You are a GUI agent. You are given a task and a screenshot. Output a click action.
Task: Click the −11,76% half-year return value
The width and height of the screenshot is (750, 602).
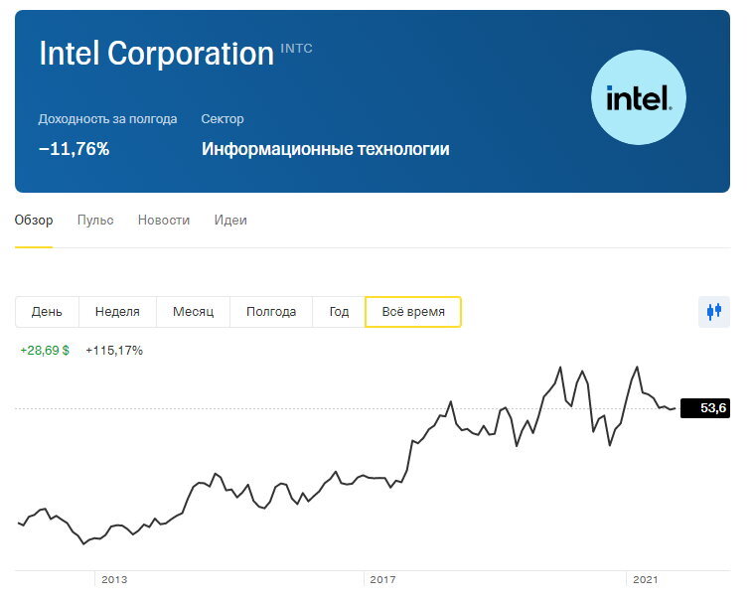(x=74, y=150)
